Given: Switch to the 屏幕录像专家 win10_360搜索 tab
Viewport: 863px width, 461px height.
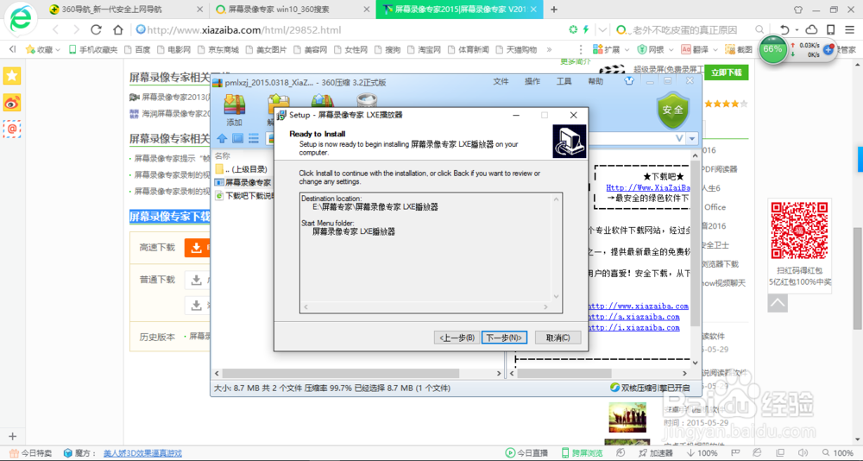Looking at the screenshot, I should point(292,9).
